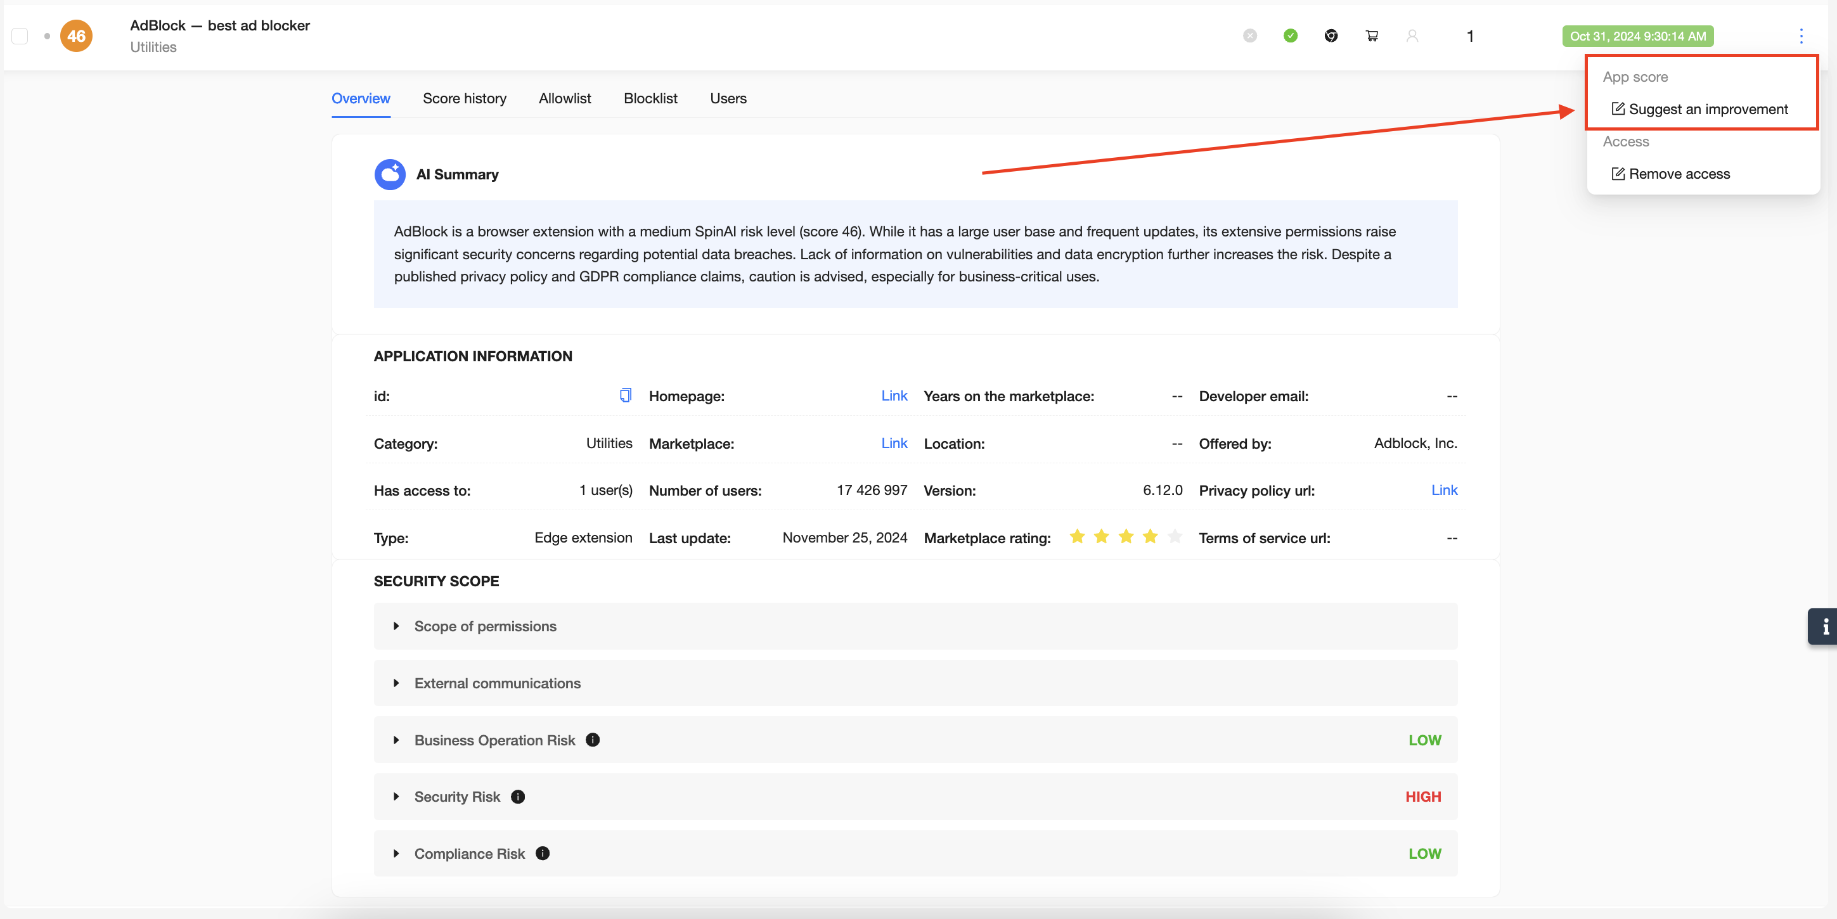The image size is (1837, 919).
Task: Click the three-dot actions menu icon
Action: (x=1801, y=36)
